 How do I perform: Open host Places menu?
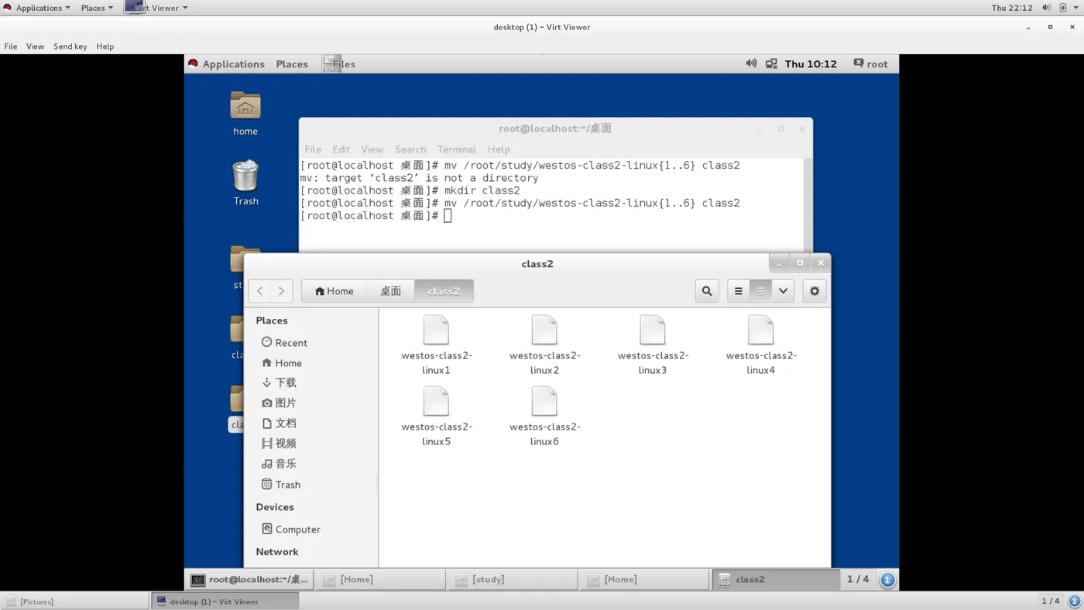[97, 8]
